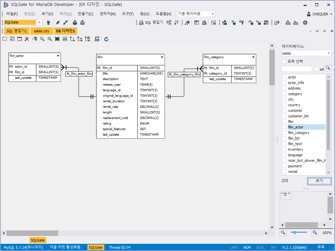
Task: Click the search magnifier button in the table filter
Action: click(x=328, y=68)
